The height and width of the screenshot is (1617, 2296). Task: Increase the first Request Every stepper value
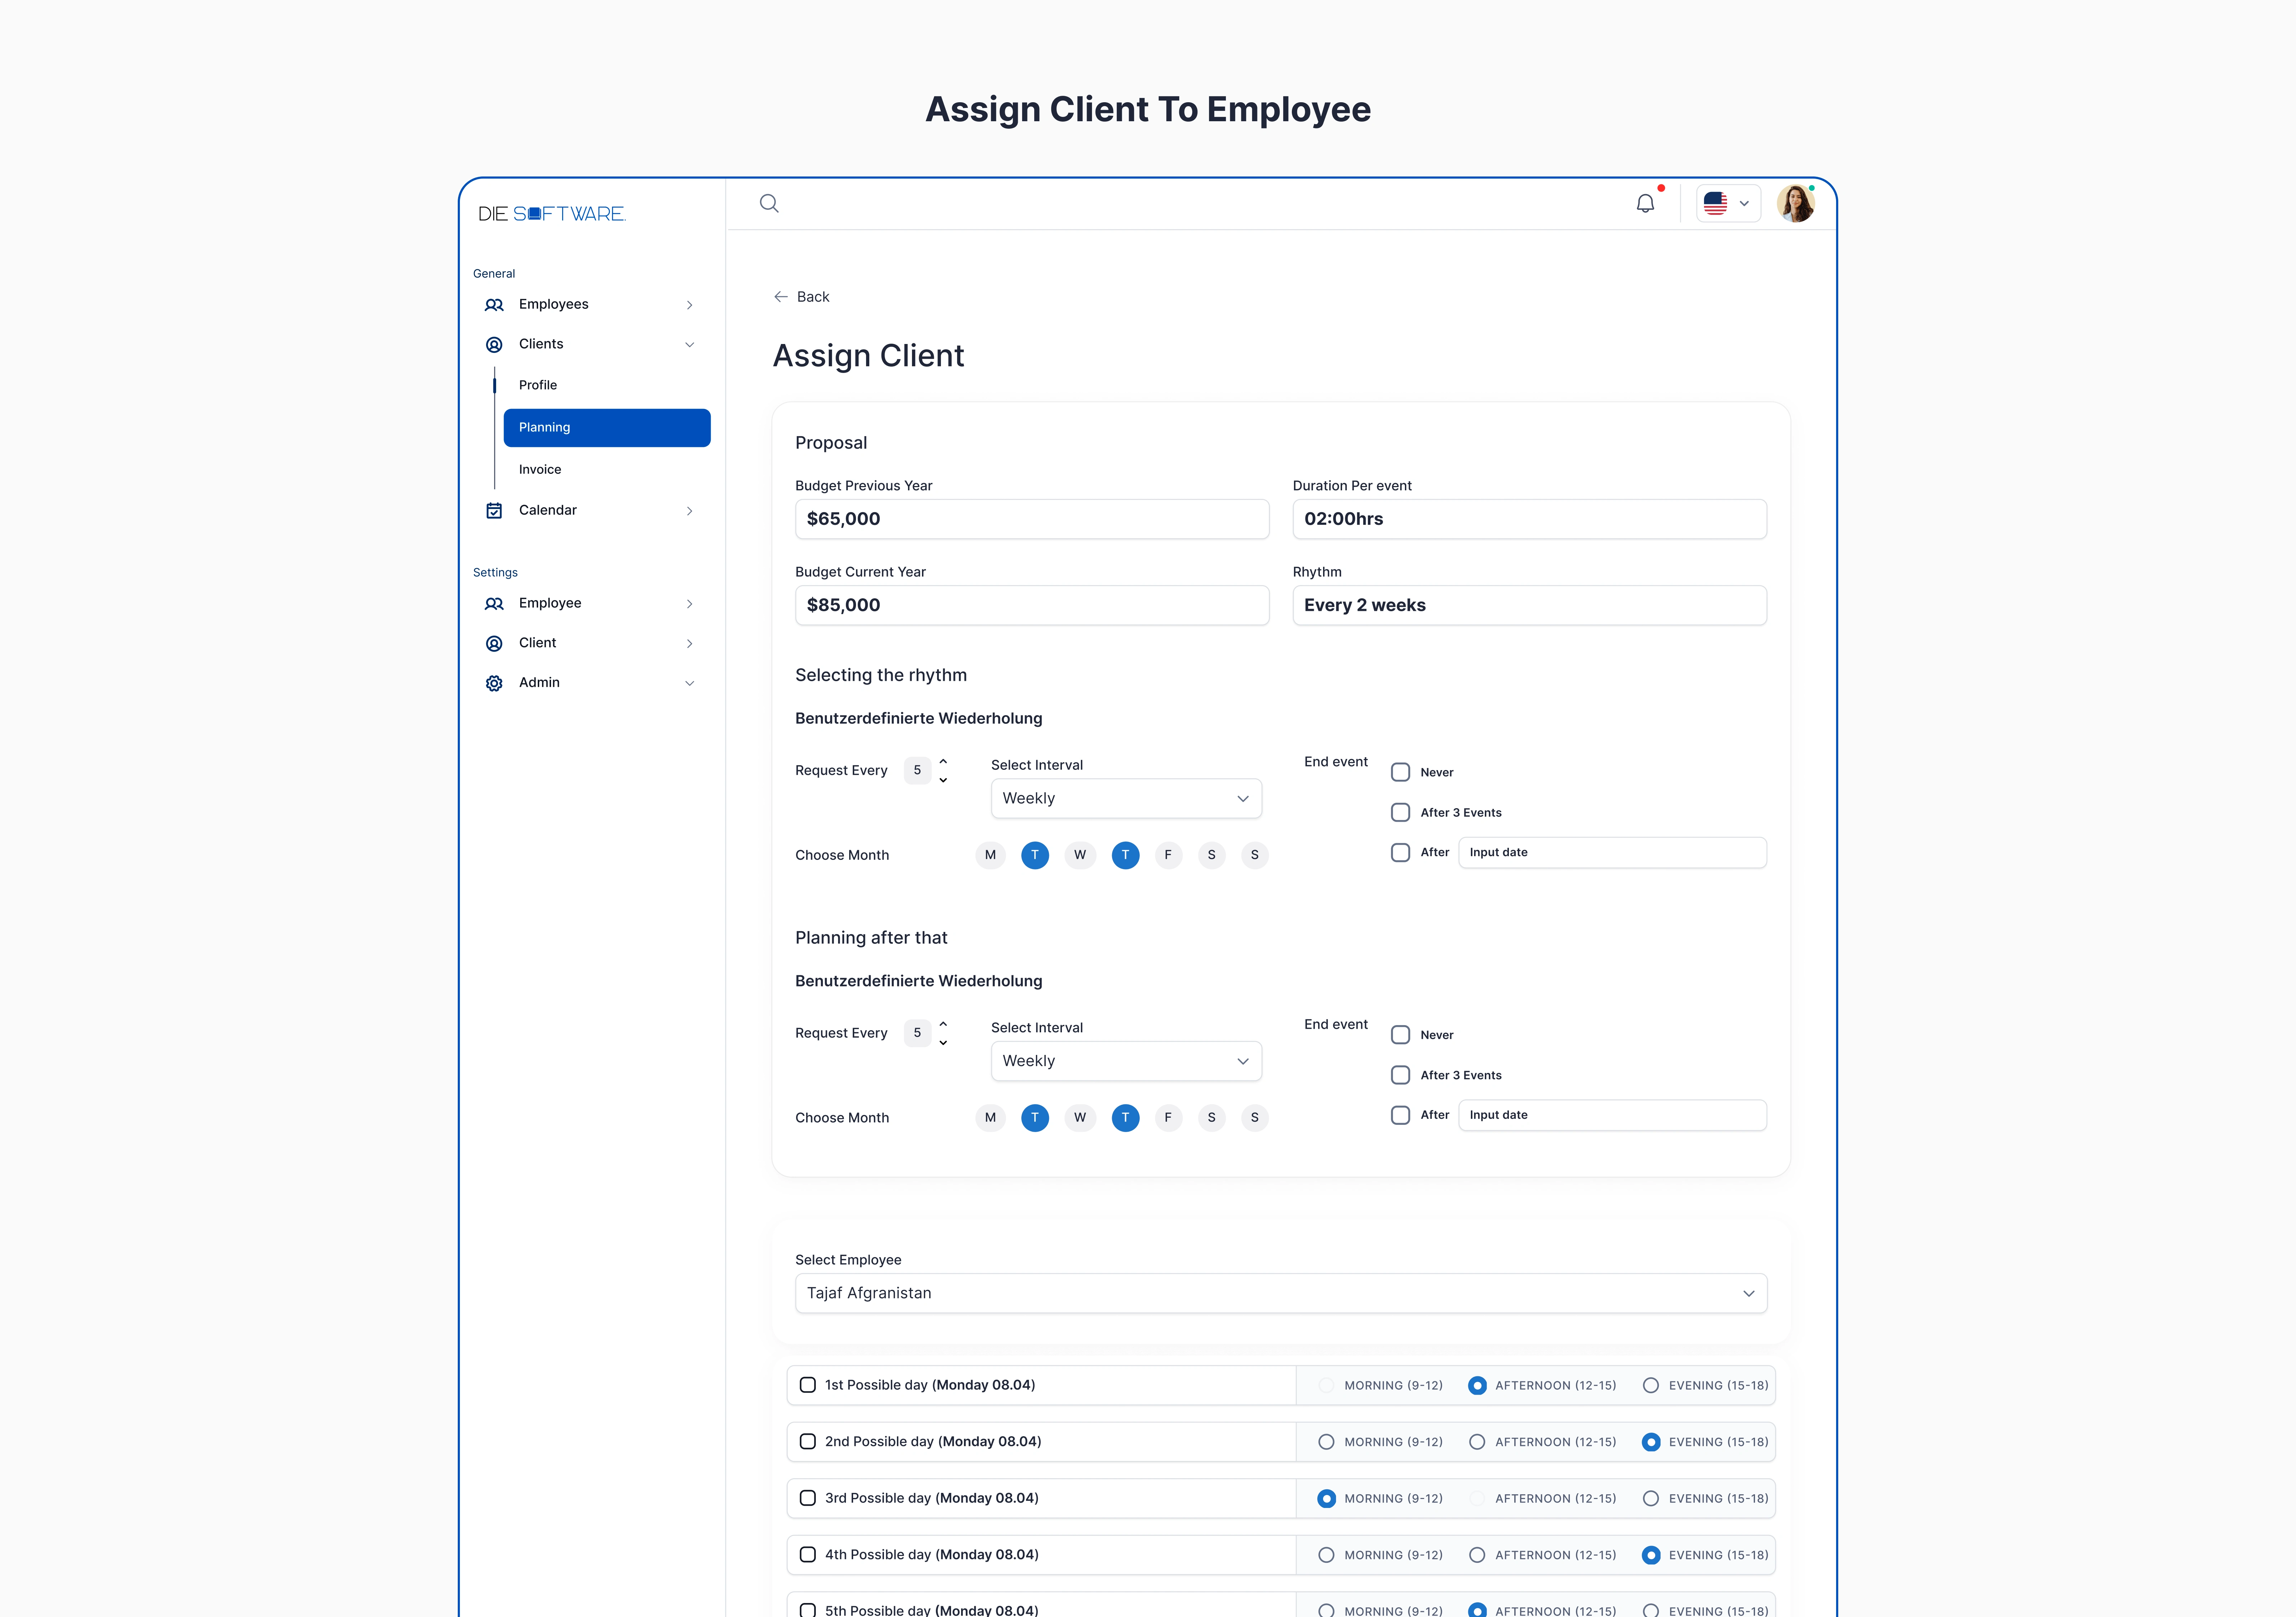[943, 762]
